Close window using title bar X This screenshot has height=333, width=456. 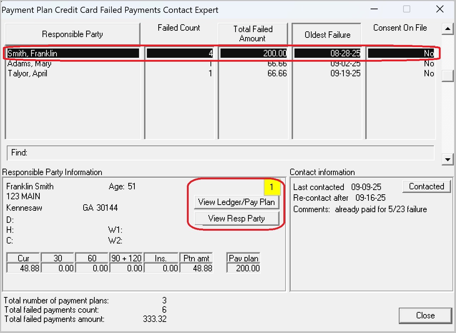click(x=440, y=9)
